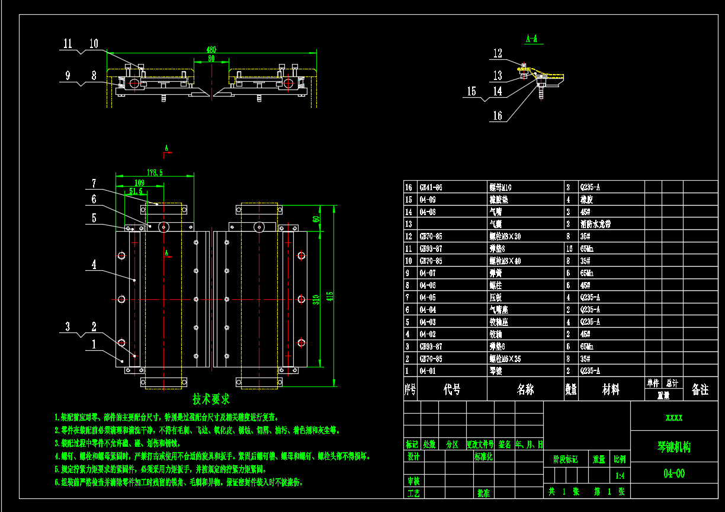Select the XXXX company name field
The width and height of the screenshot is (725, 512).
pyautogui.click(x=674, y=417)
